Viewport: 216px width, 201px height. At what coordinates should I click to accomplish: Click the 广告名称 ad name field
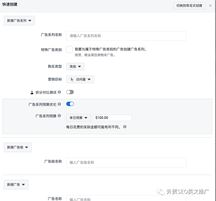126,199
